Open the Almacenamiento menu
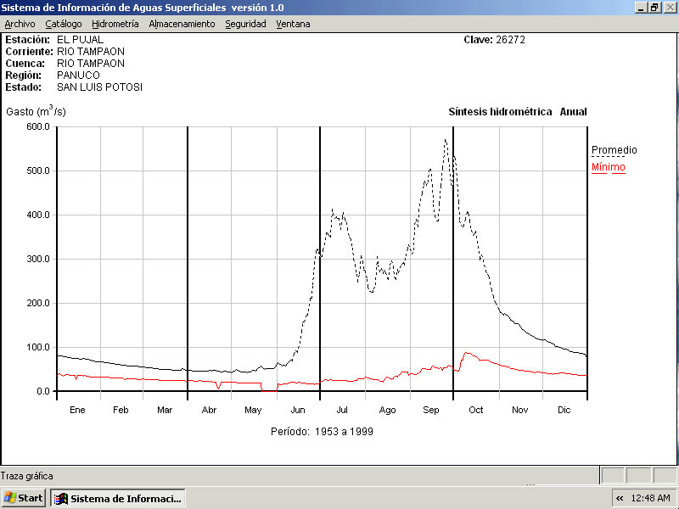The height and width of the screenshot is (509, 679). click(x=182, y=24)
